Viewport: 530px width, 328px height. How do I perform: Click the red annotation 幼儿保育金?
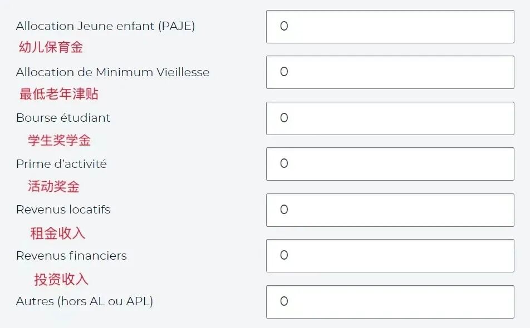pos(51,47)
